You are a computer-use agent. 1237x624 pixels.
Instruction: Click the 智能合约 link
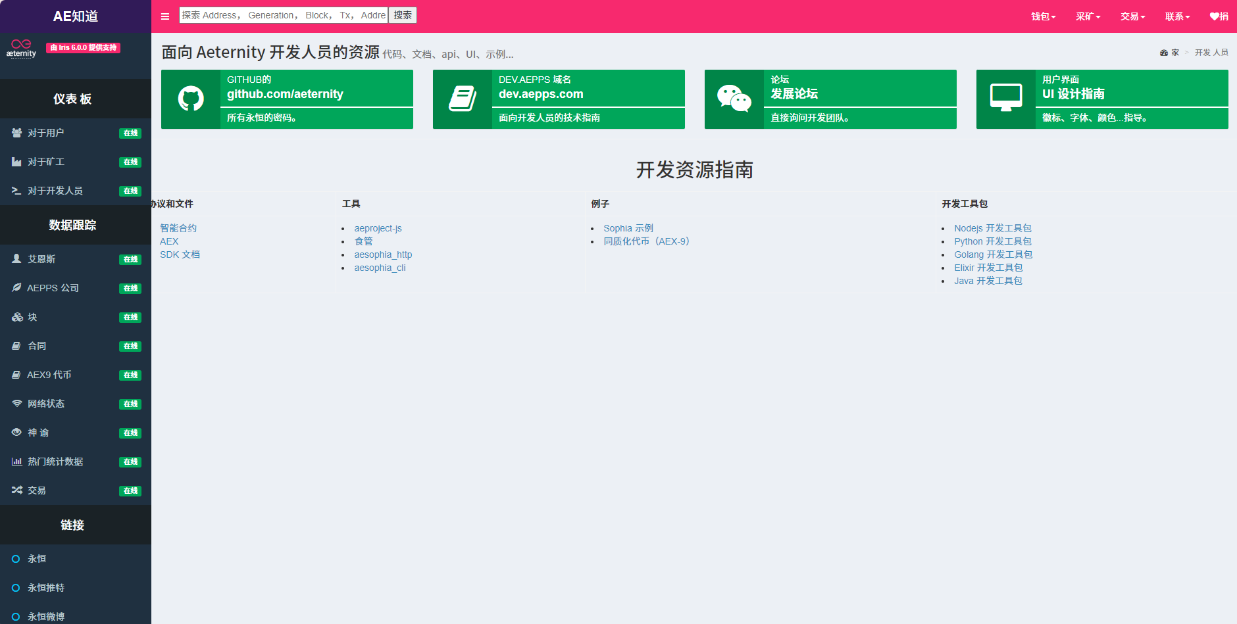pyautogui.click(x=178, y=228)
